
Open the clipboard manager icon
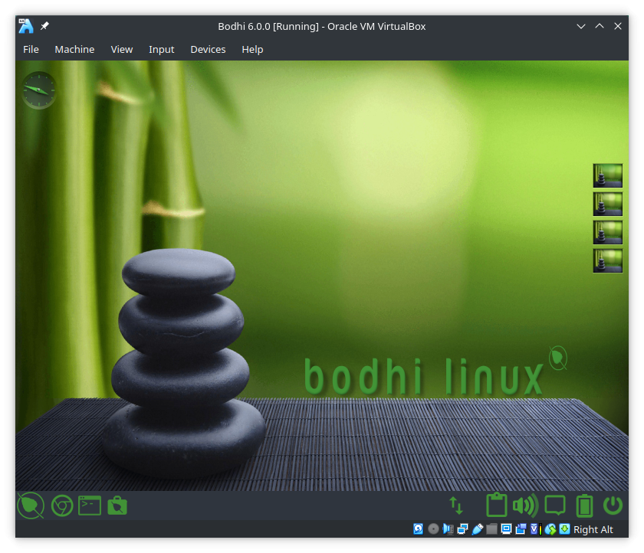pyautogui.click(x=497, y=506)
